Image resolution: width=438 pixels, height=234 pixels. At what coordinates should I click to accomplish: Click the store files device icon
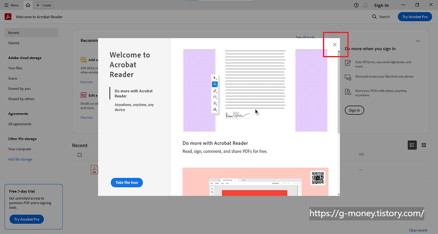point(348,77)
